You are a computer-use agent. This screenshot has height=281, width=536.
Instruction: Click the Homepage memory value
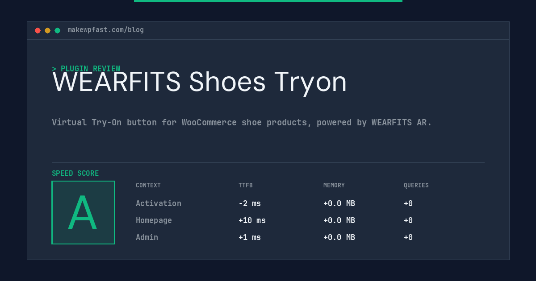pyautogui.click(x=339, y=220)
